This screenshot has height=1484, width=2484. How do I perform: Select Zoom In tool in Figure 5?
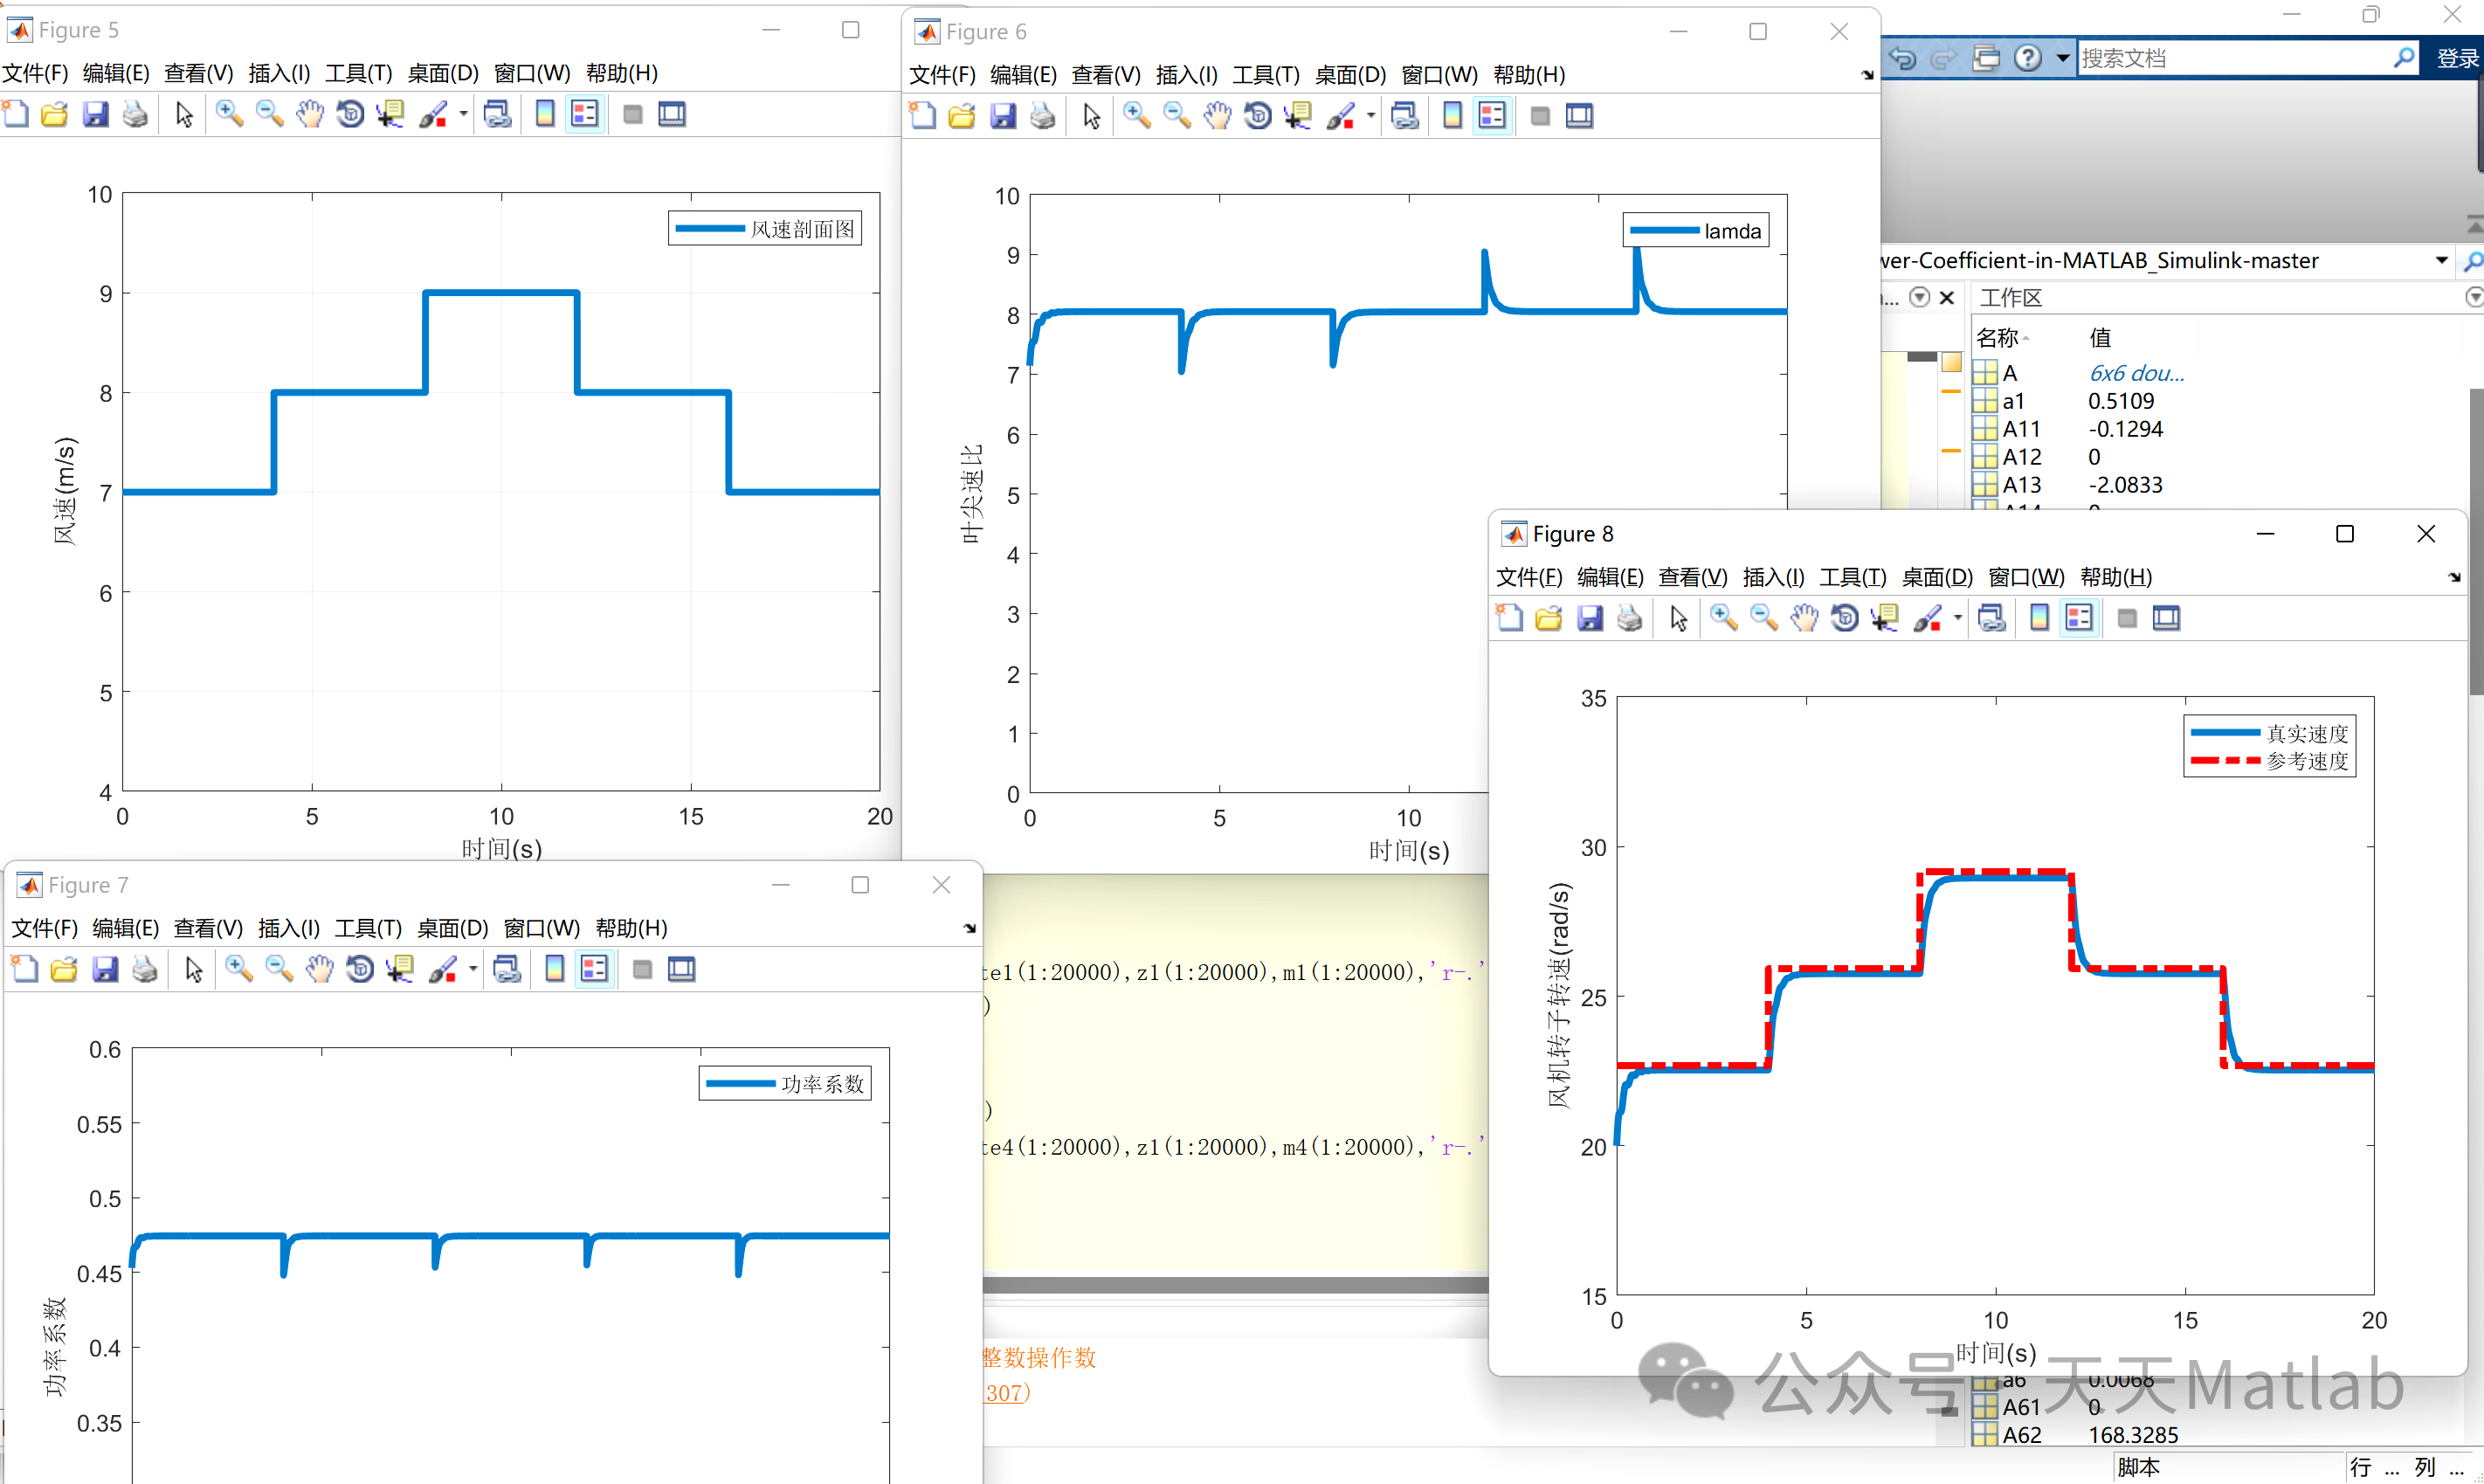coord(229,114)
